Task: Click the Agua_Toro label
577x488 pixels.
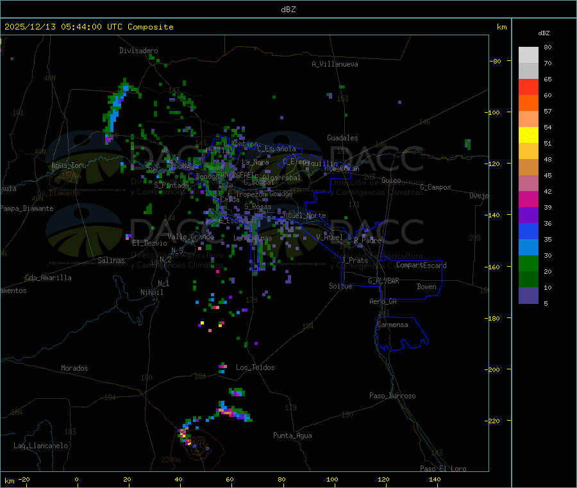Action: click(69, 165)
